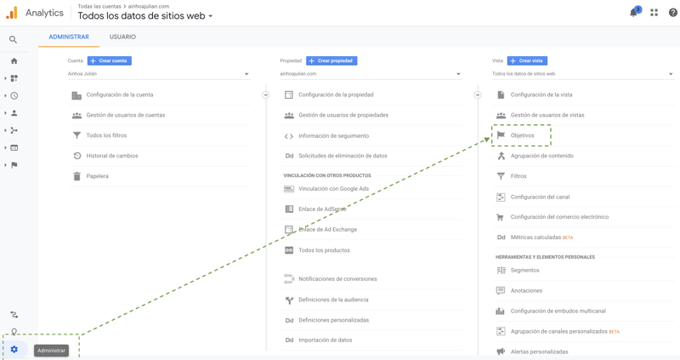Open Información de seguimiento link

(x=333, y=136)
